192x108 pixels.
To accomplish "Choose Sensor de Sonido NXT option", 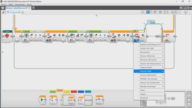I will pos(149,83).
